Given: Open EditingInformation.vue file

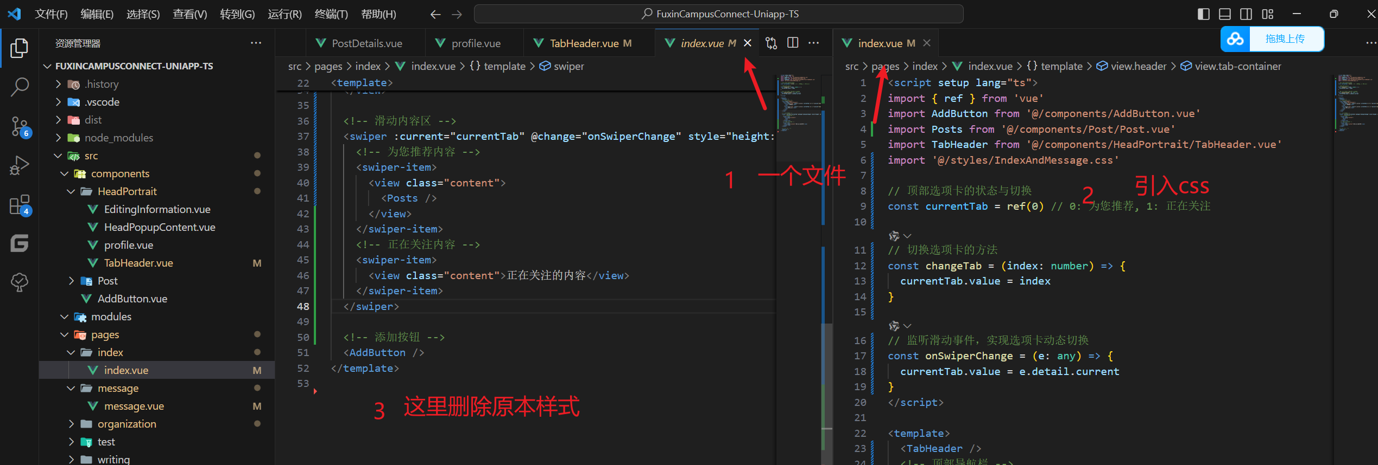Looking at the screenshot, I should click(157, 209).
